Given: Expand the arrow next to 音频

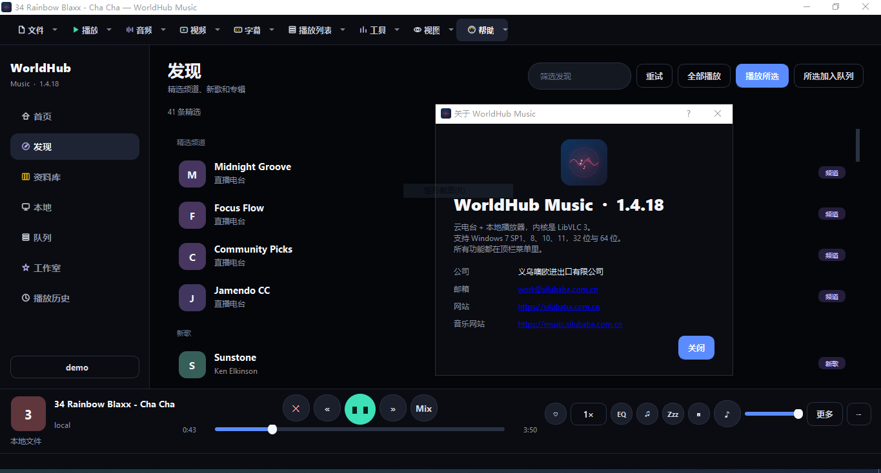Looking at the screenshot, I should [163, 30].
